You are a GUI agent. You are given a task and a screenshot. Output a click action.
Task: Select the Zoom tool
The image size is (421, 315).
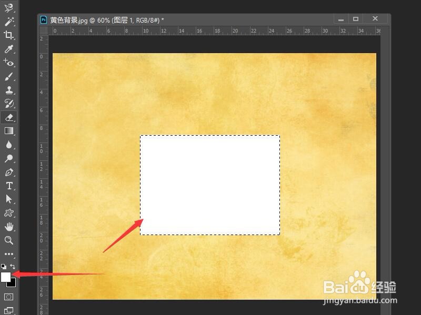coord(9,240)
